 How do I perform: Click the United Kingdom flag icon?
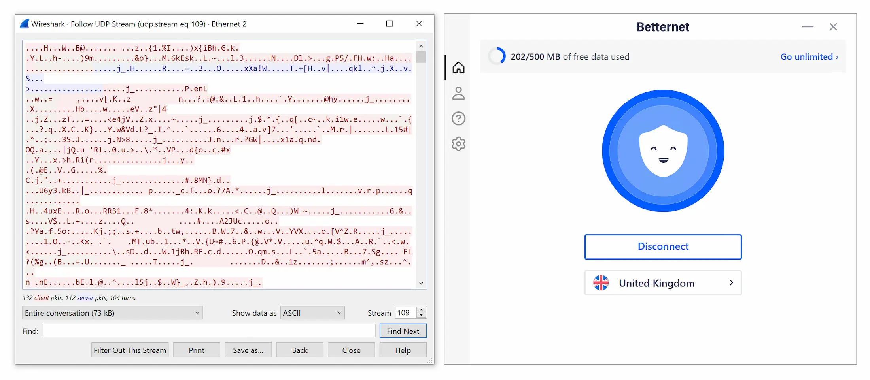[601, 282]
